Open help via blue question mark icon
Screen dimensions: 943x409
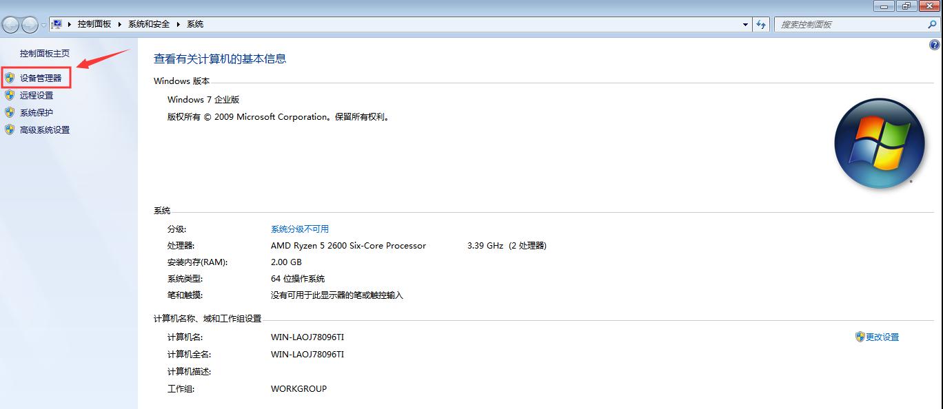pyautogui.click(x=935, y=45)
